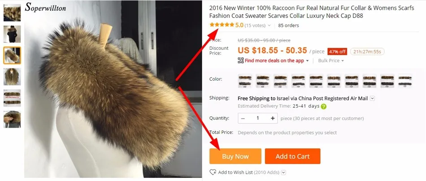Viewport: 426px width, 181px height.
Task: Expand the wish list options arrow
Action: 284,172
